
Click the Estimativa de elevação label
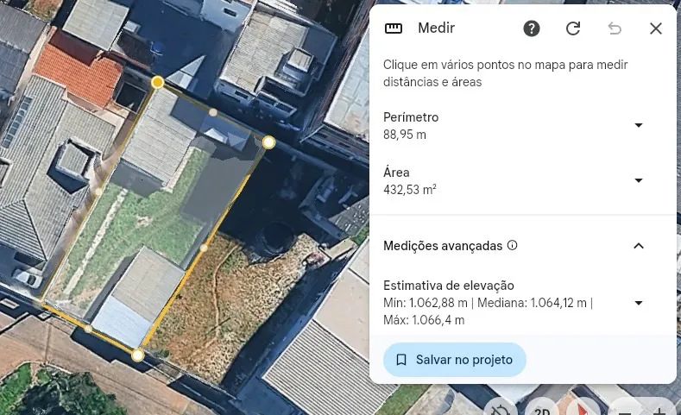(x=449, y=286)
